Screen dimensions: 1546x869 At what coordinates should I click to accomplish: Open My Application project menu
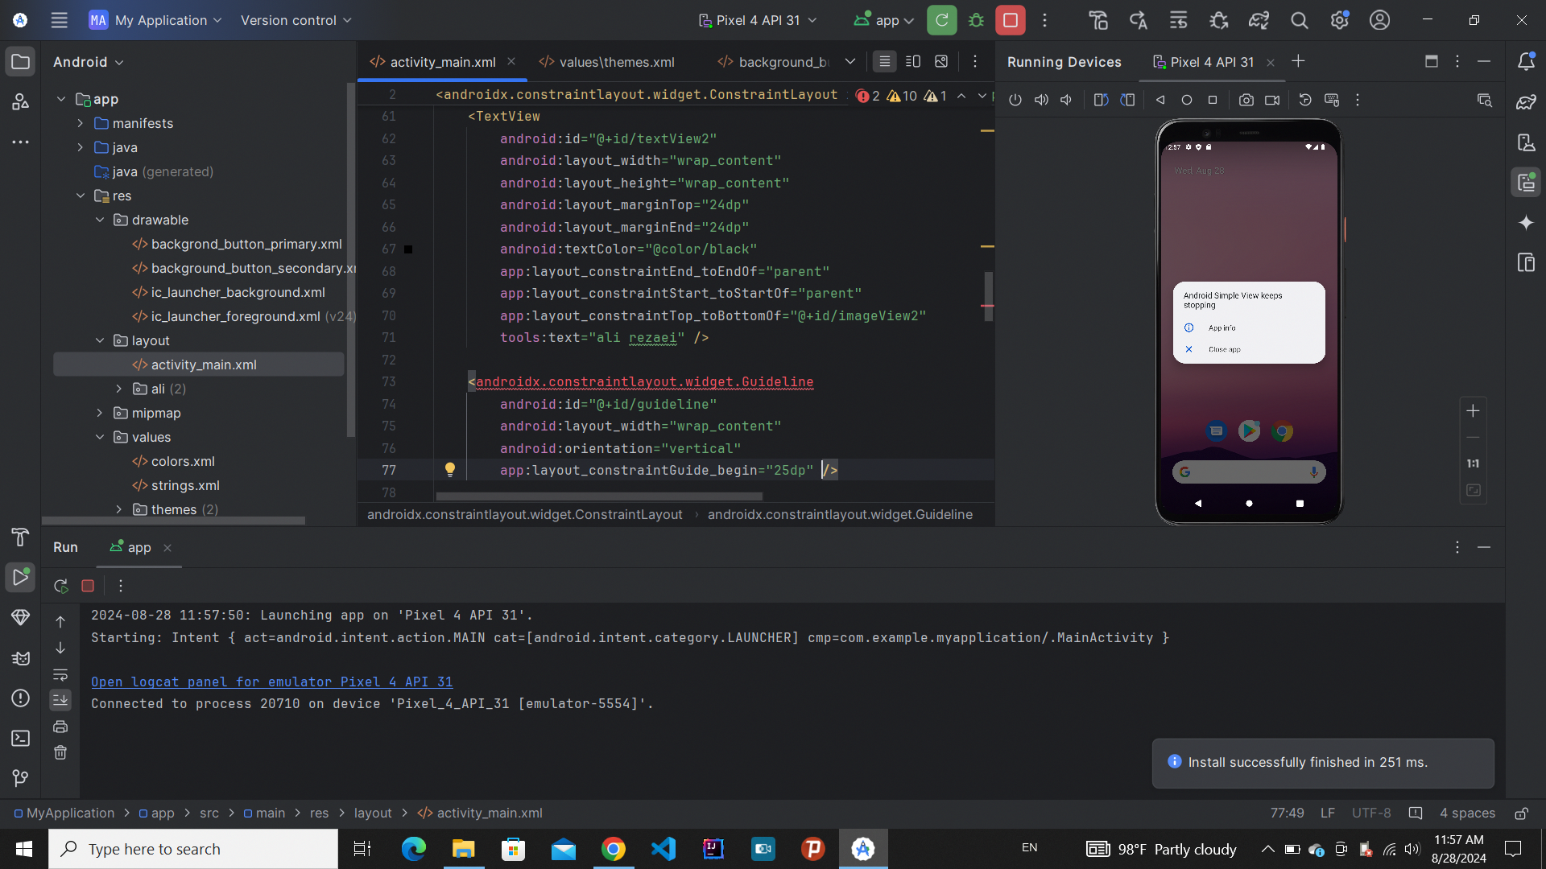tap(155, 20)
